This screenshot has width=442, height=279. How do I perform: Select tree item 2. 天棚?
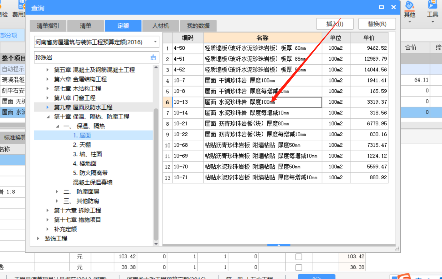(x=82, y=145)
